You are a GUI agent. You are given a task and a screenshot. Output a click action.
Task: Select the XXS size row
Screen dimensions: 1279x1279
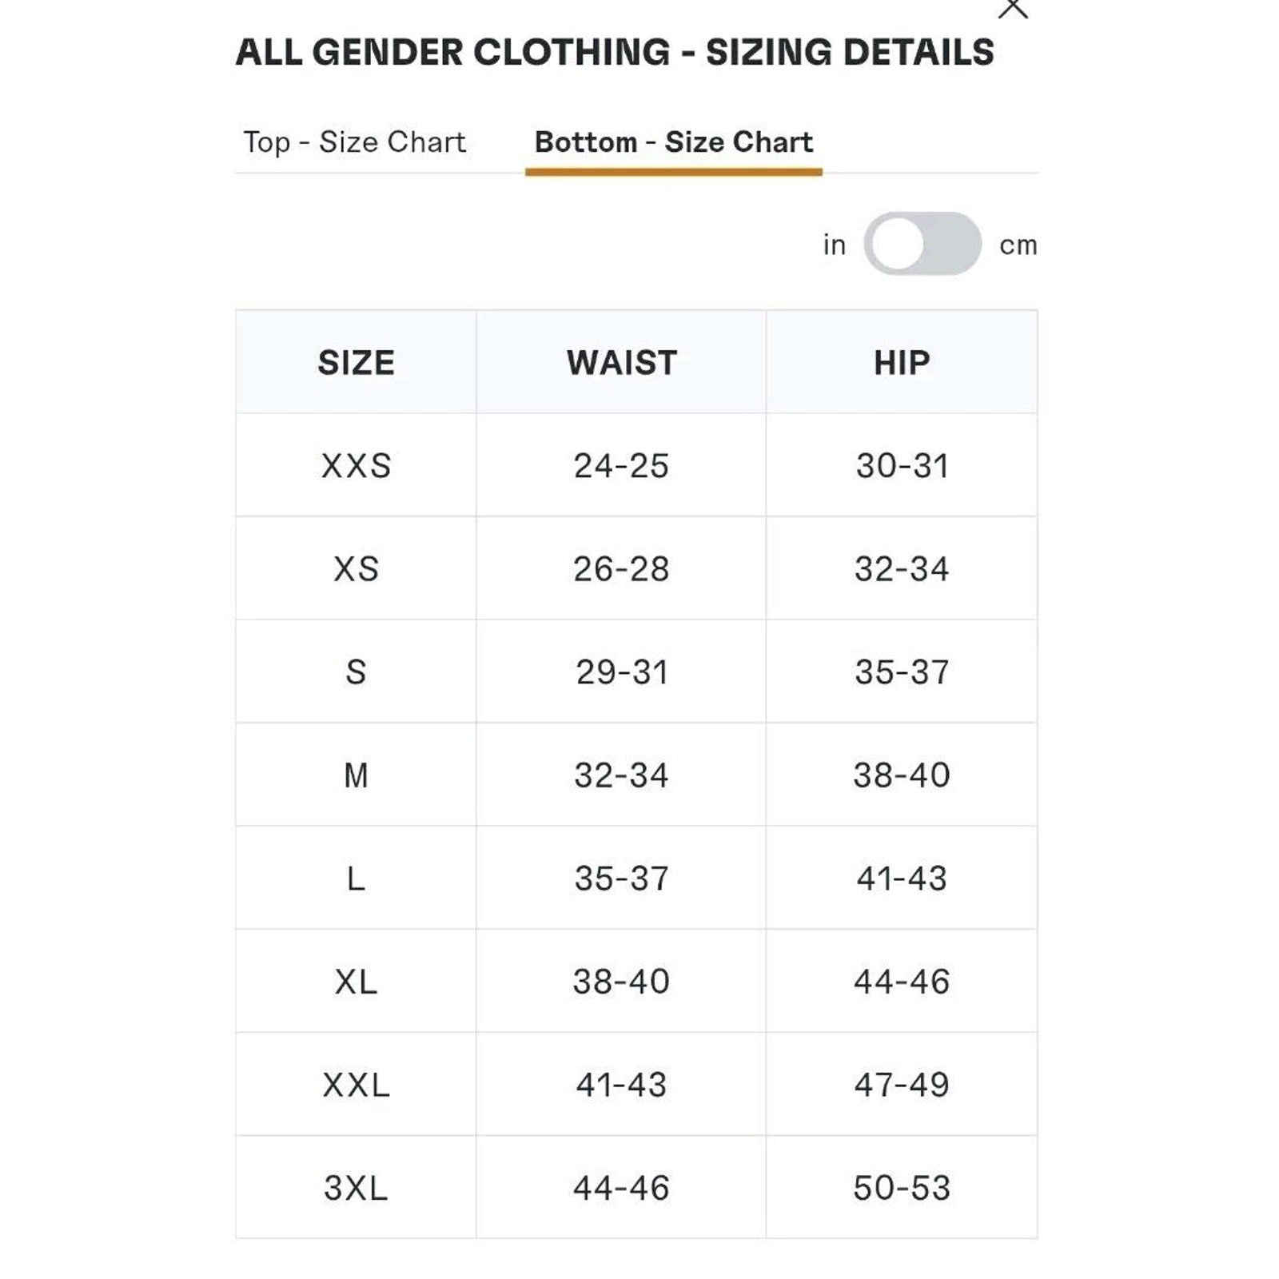pyautogui.click(x=636, y=465)
